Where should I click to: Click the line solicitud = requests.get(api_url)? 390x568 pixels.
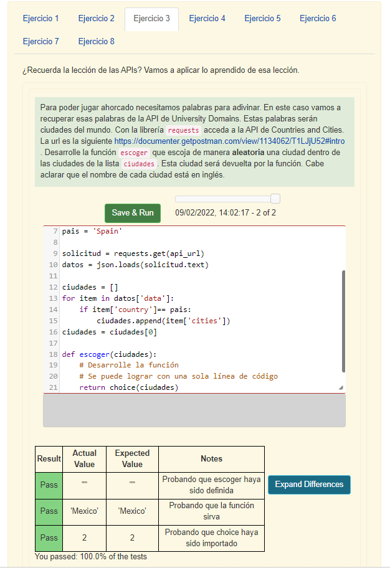[x=133, y=253]
